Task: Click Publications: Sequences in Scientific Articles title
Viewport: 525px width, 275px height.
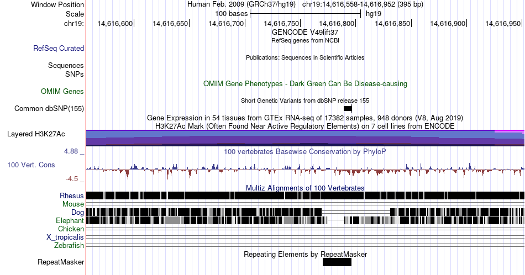Action: tap(305, 57)
